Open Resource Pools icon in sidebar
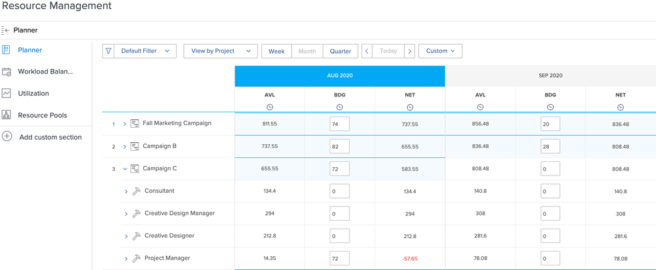The width and height of the screenshot is (656, 270). (7, 115)
